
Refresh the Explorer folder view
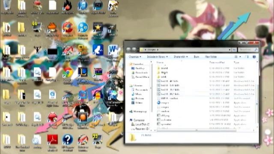[x=234, y=50]
